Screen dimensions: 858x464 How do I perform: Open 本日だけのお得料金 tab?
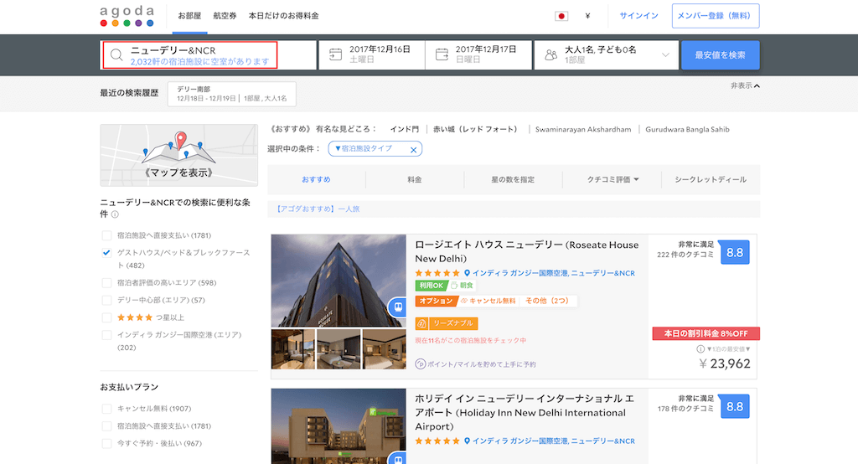[x=283, y=16]
